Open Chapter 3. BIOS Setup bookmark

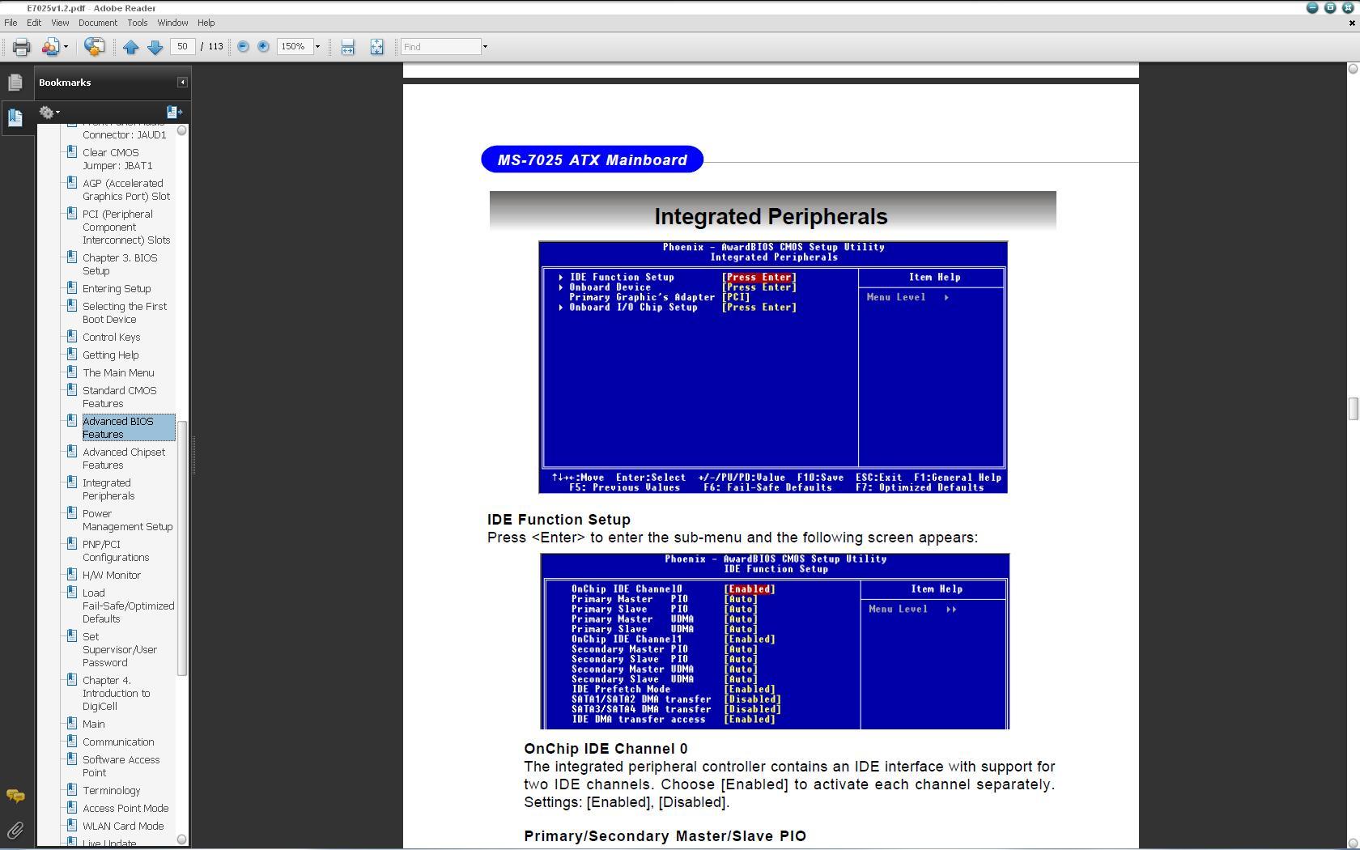pyautogui.click(x=120, y=264)
